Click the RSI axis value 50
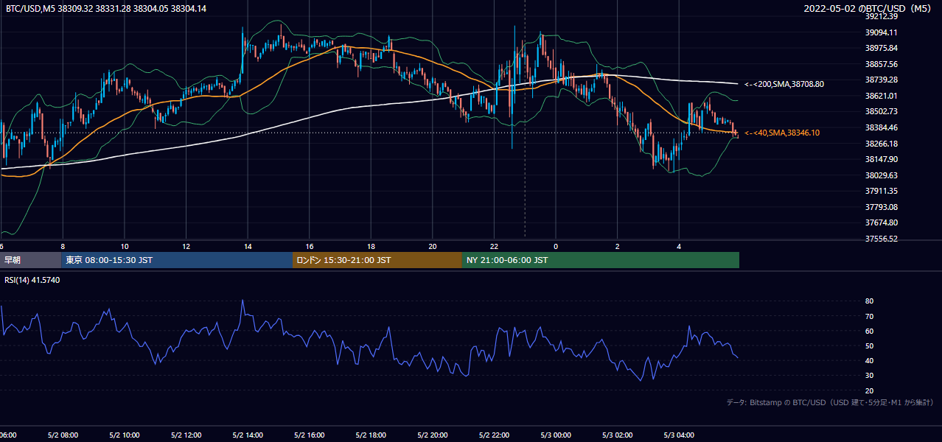 870,345
